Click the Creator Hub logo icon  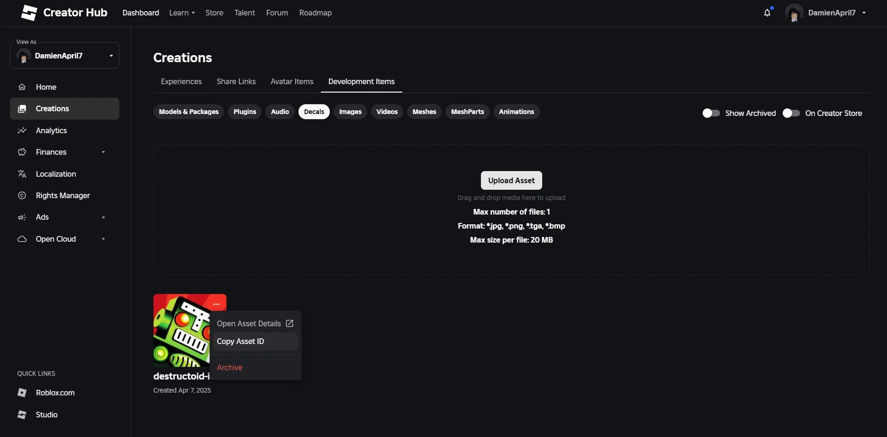29,13
